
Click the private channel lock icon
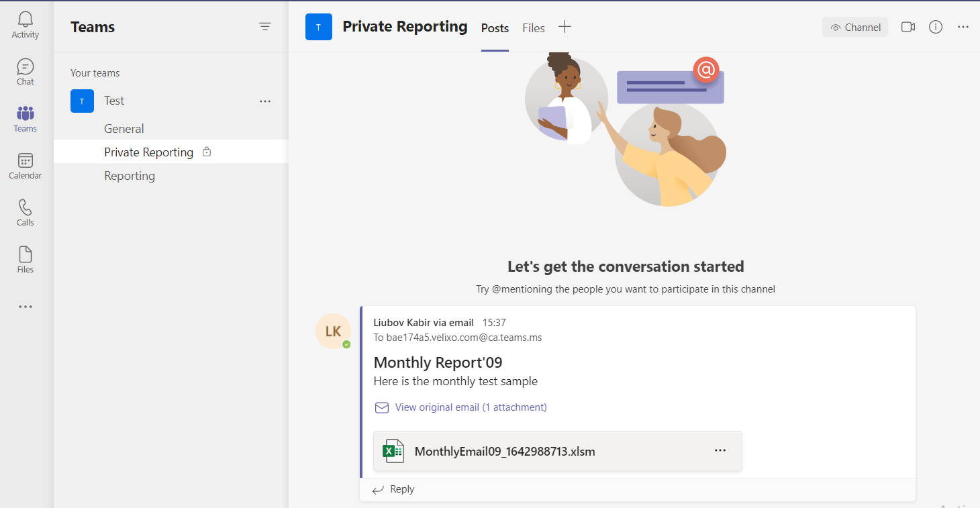[x=207, y=152]
